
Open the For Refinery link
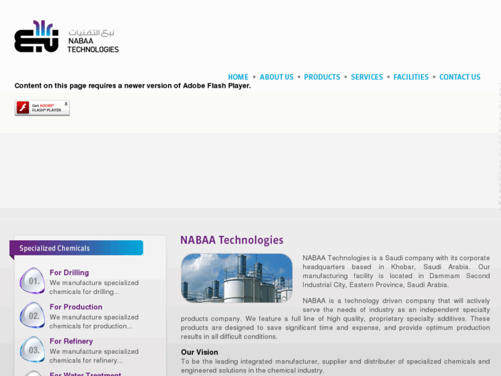pyautogui.click(x=71, y=341)
